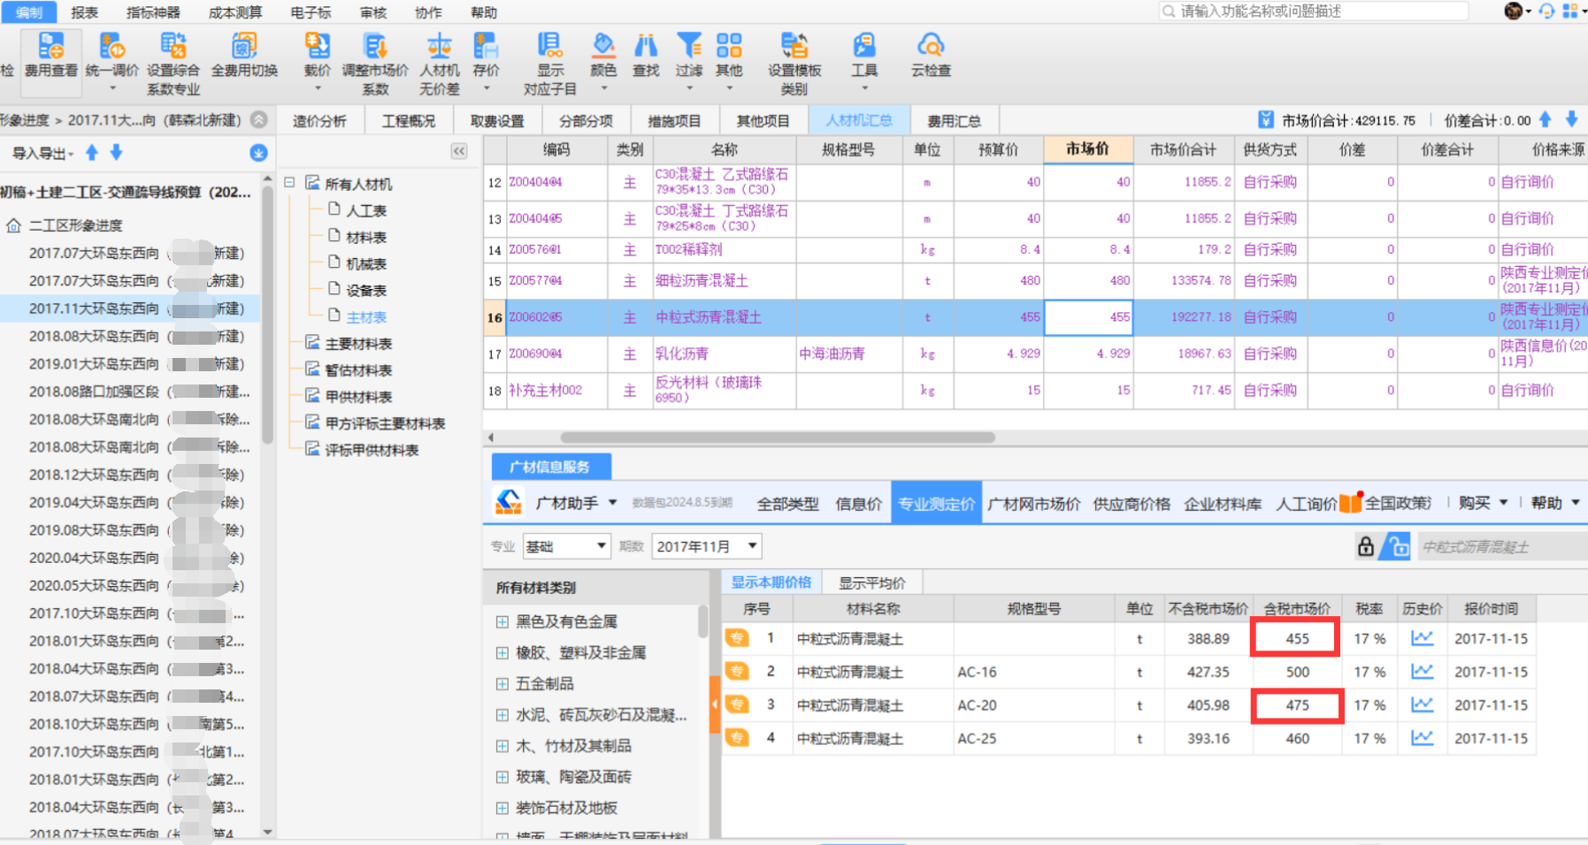
Task: Click the headset support icon at top right
Action: [1546, 11]
